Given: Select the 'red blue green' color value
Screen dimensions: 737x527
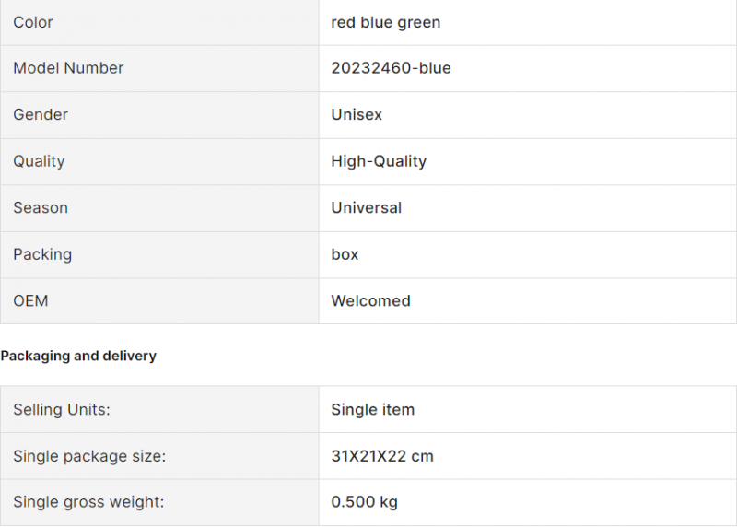Looking at the screenshot, I should coord(385,22).
